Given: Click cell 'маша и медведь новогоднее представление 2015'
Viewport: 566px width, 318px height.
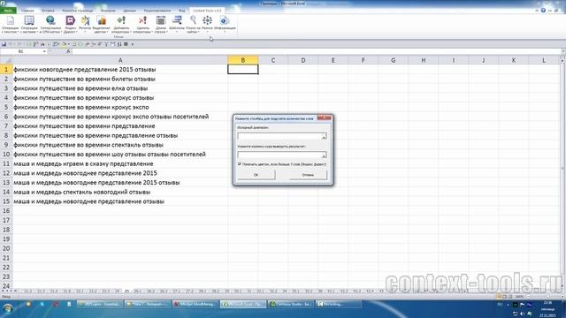Looking at the screenshot, I should (x=120, y=173).
